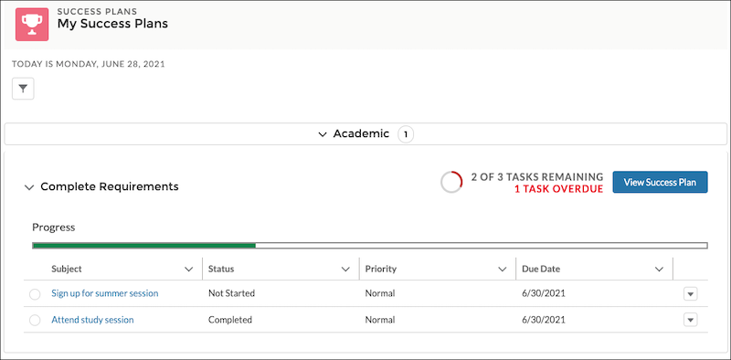Click the Status column header
The width and height of the screenshot is (731, 360).
(x=221, y=269)
